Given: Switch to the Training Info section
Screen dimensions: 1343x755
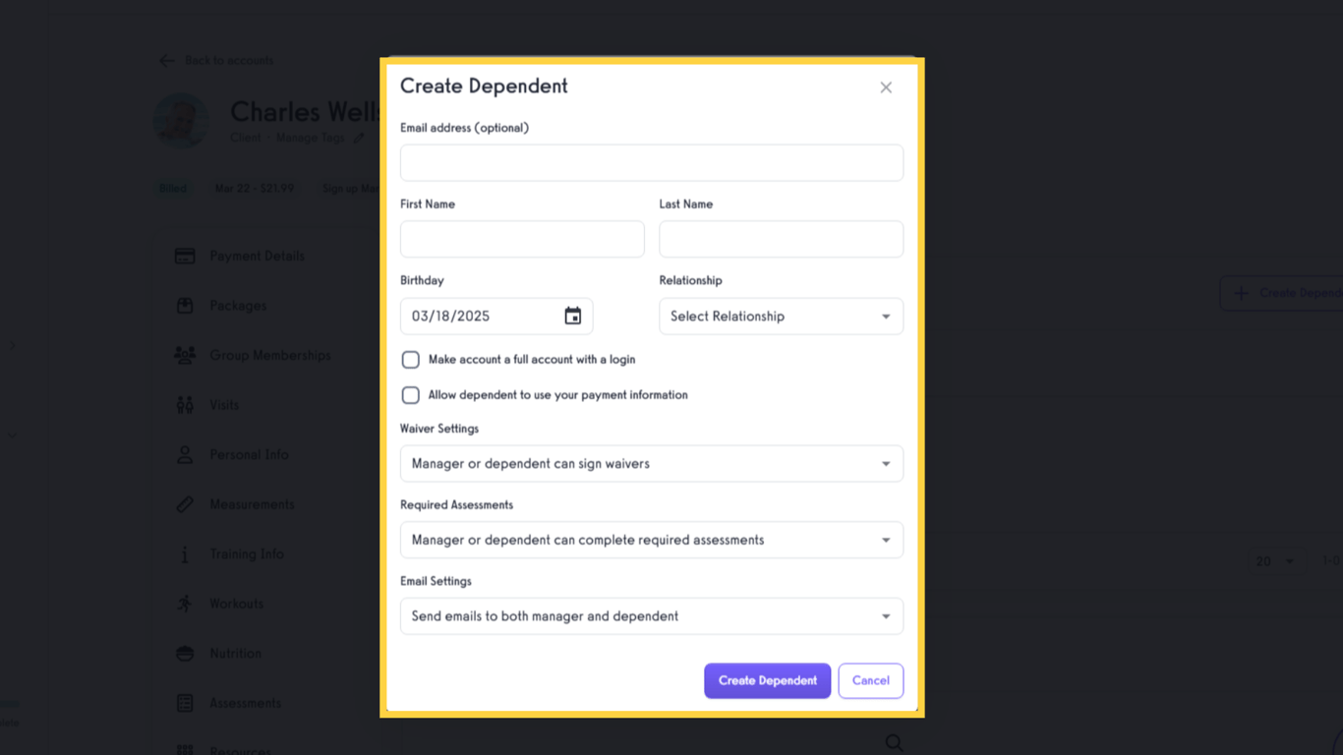Looking at the screenshot, I should 184,553.
